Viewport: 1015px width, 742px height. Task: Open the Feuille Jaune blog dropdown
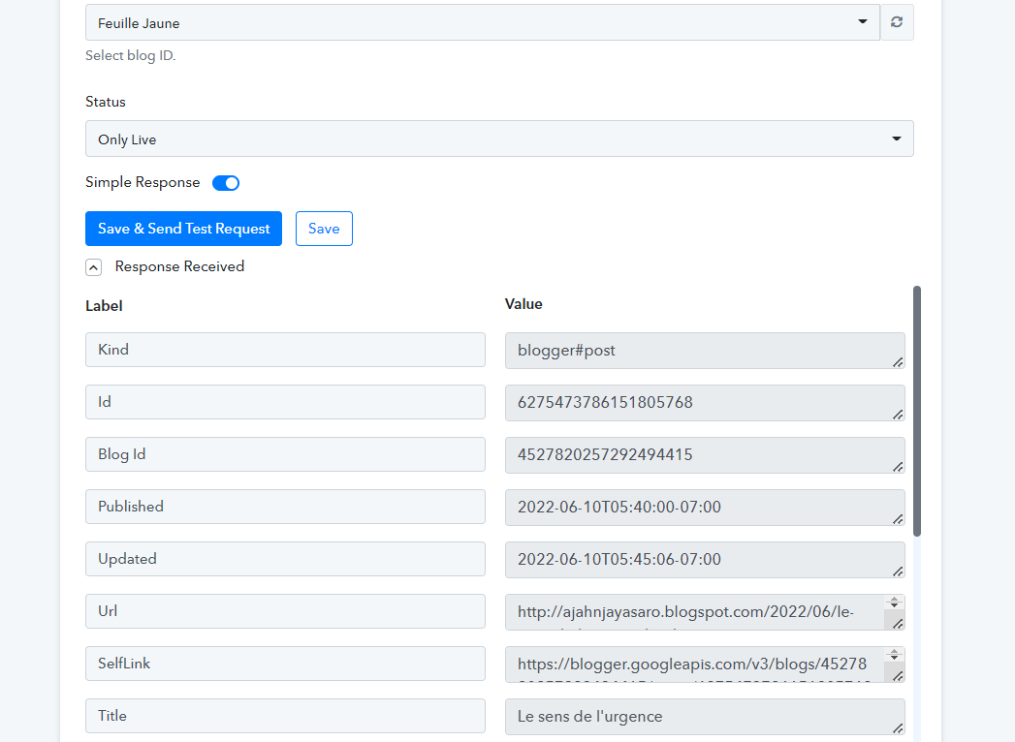coord(482,22)
